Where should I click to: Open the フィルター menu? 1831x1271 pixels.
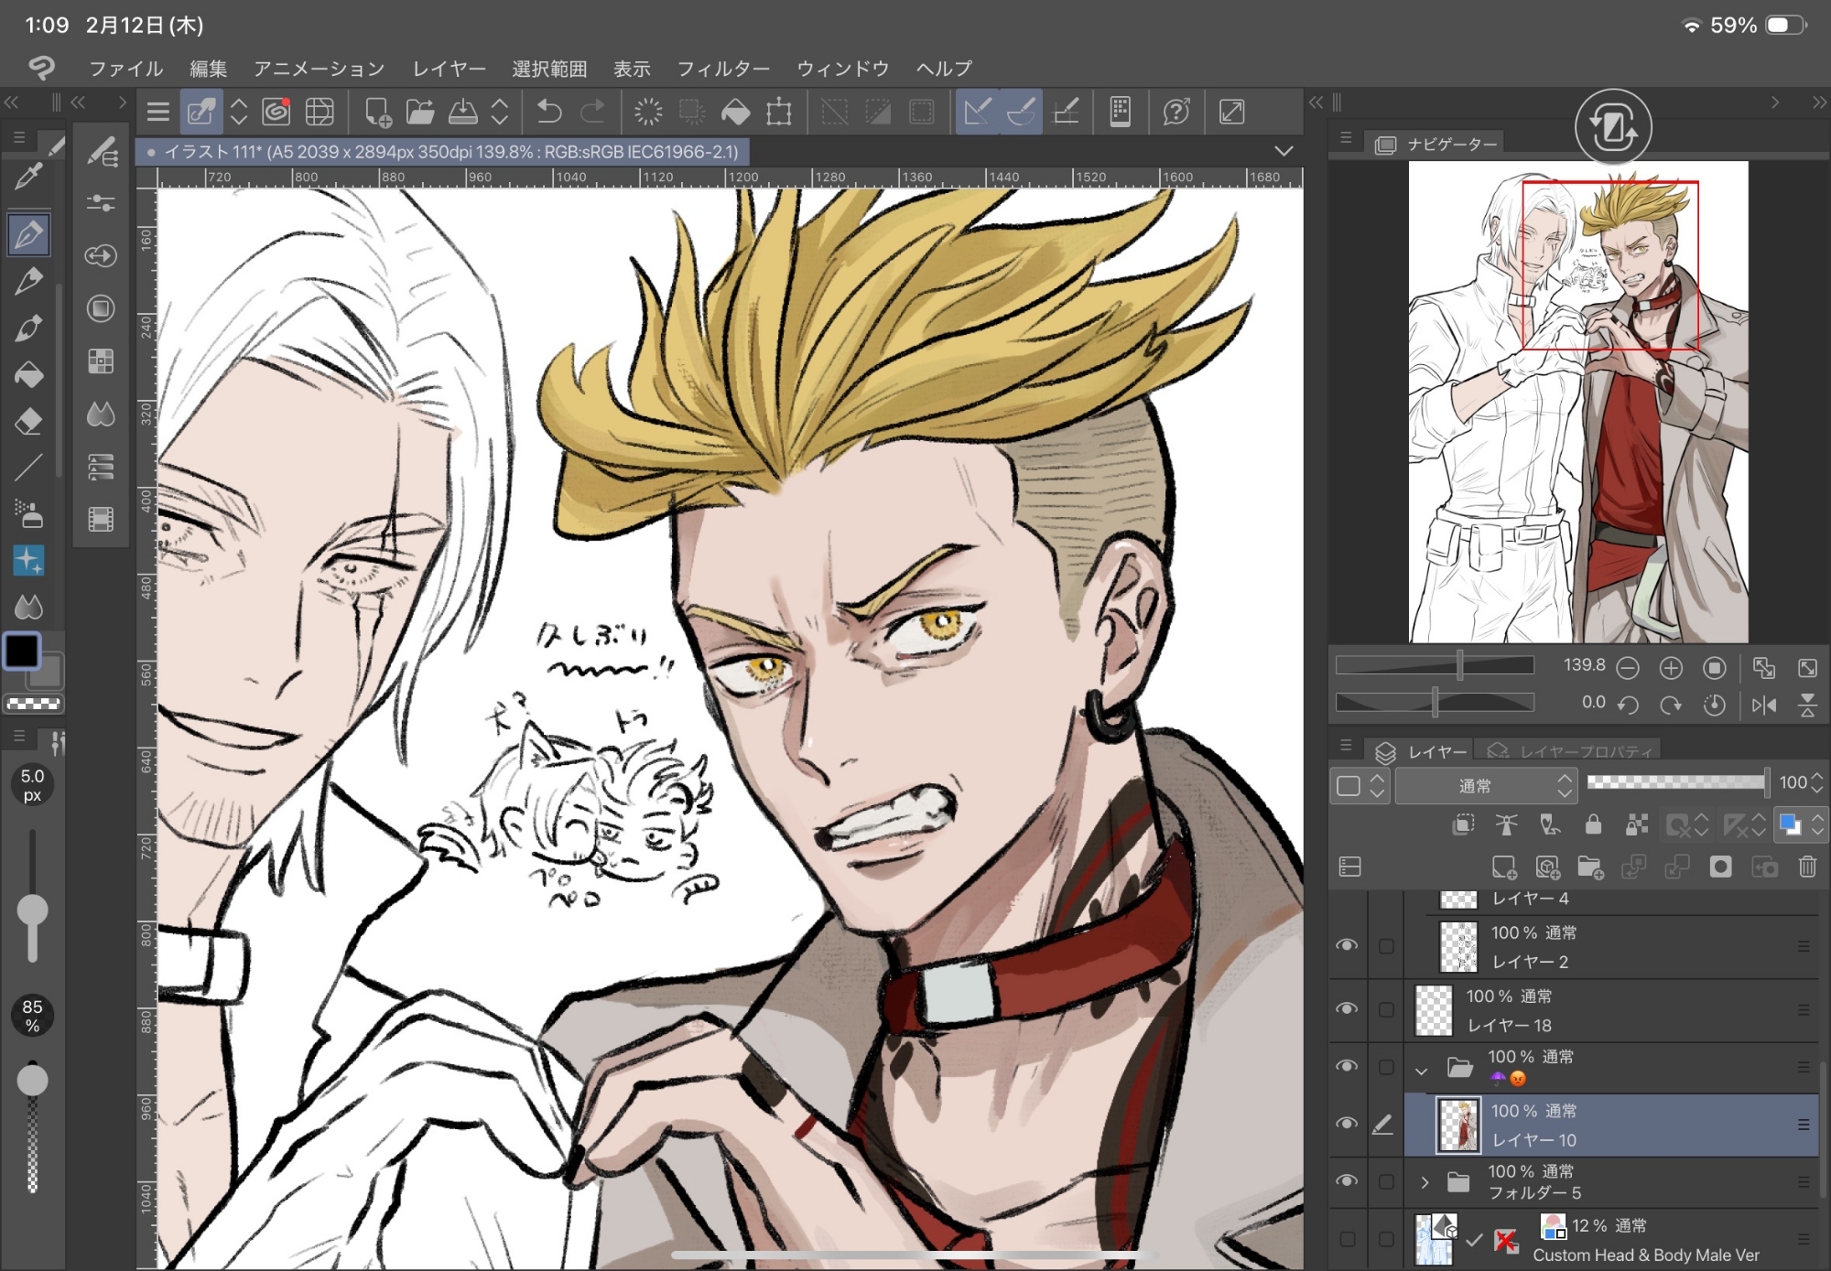pyautogui.click(x=722, y=69)
